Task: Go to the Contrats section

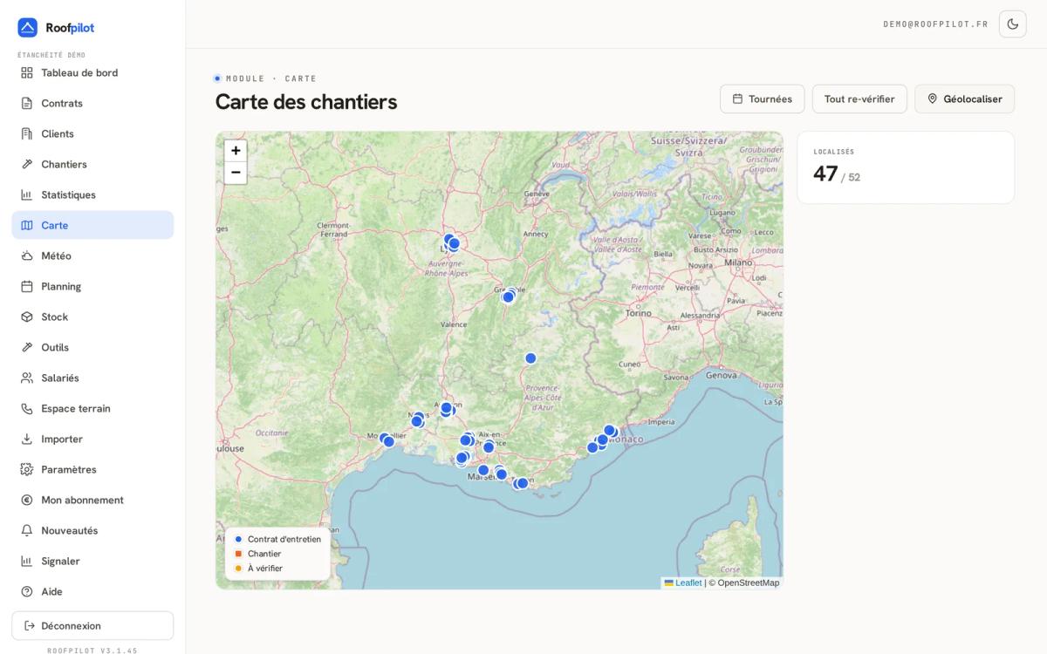Action: pyautogui.click(x=92, y=103)
